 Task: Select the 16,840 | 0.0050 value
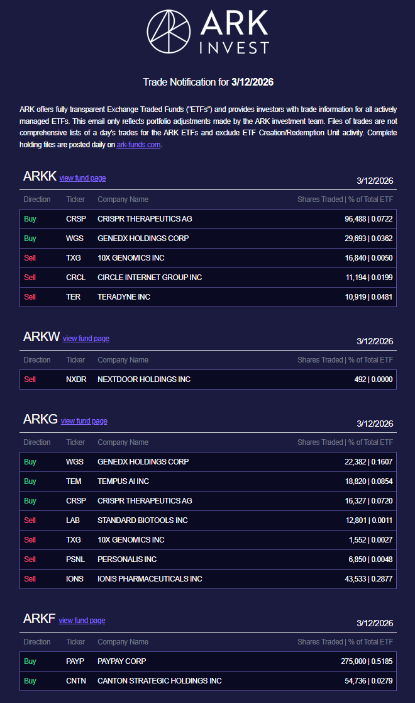pyautogui.click(x=369, y=258)
